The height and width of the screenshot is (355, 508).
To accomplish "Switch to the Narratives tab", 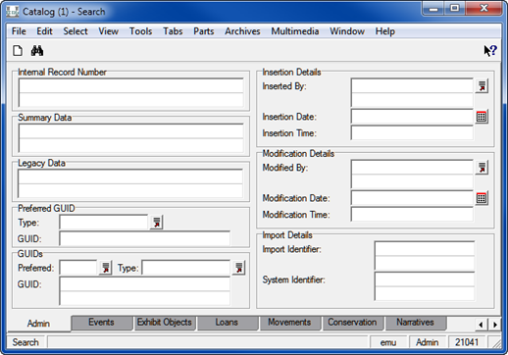I will (415, 323).
